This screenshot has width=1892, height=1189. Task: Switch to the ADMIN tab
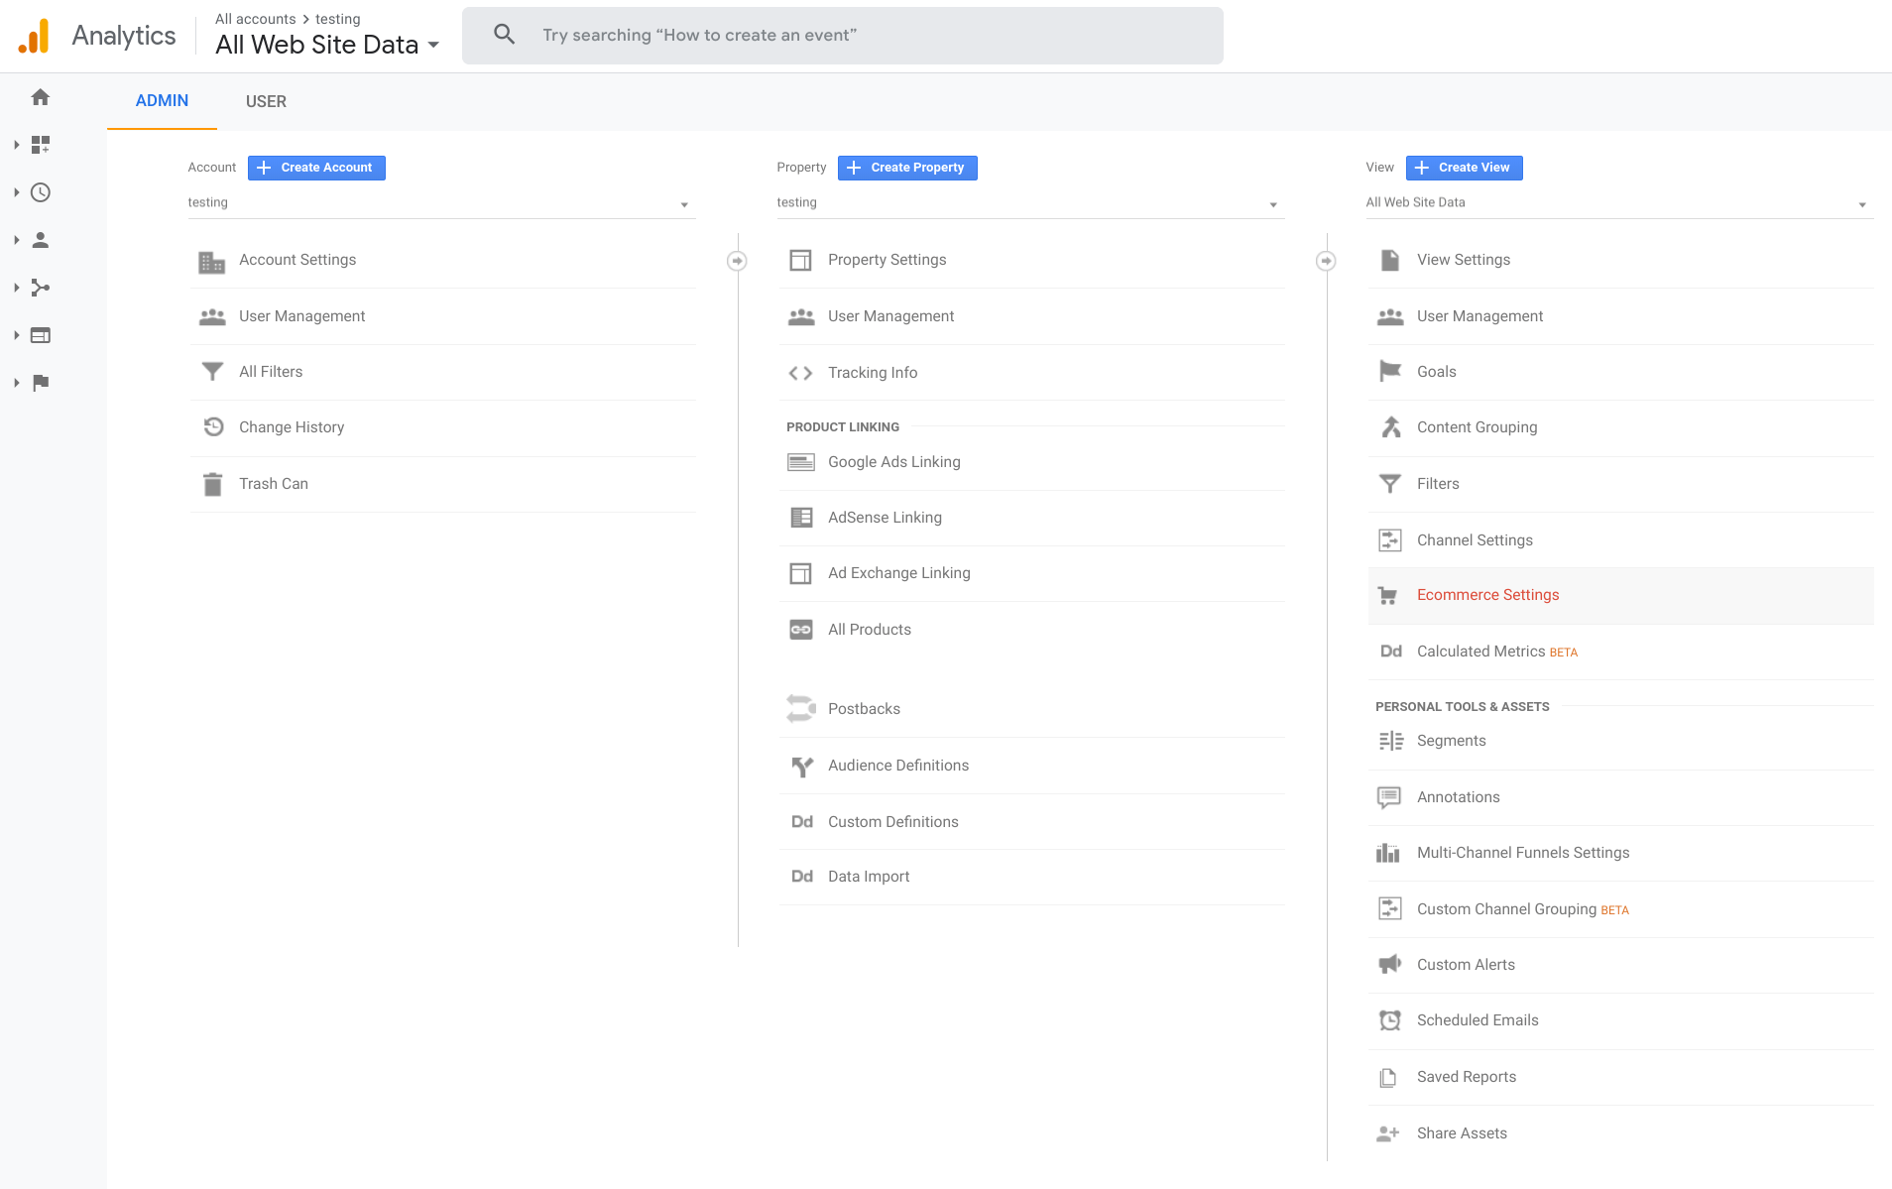[x=162, y=101]
